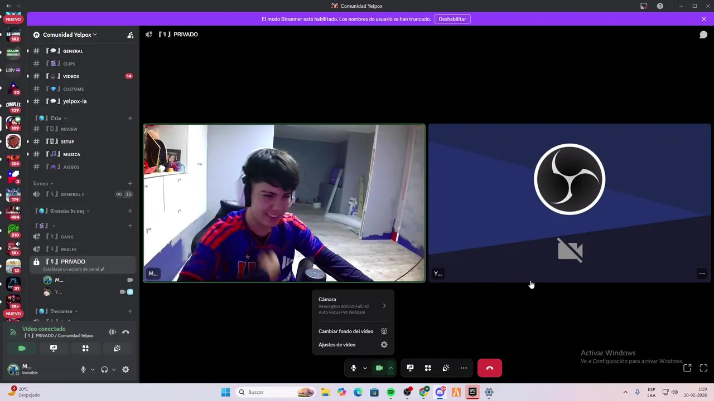Add channel to Canales de voz category

pos(130,211)
